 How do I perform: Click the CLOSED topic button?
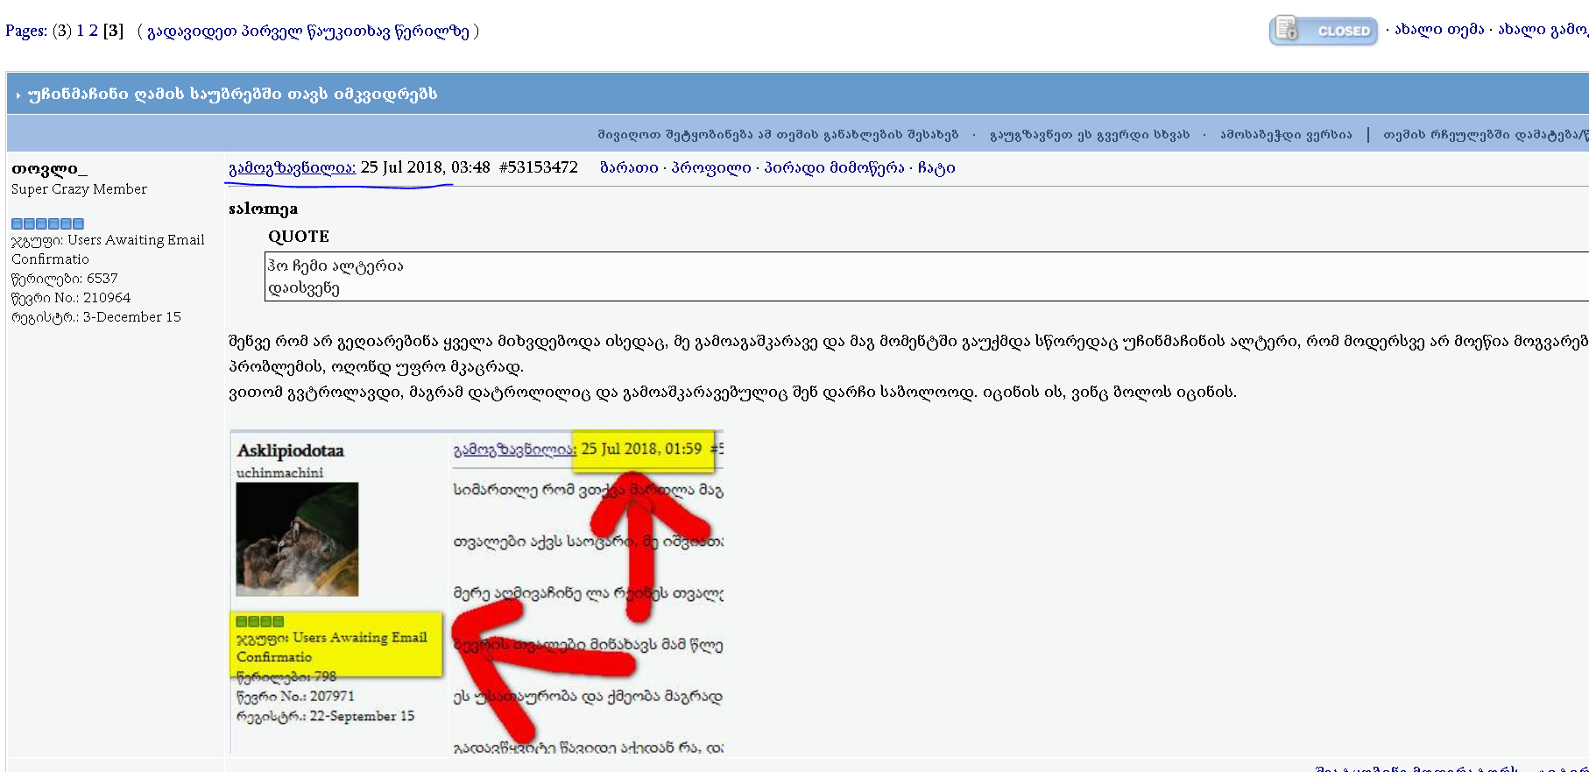(x=1323, y=31)
